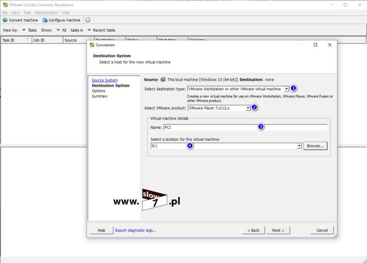
Task: Maximize the Conversion dialog
Action: click(x=315, y=45)
